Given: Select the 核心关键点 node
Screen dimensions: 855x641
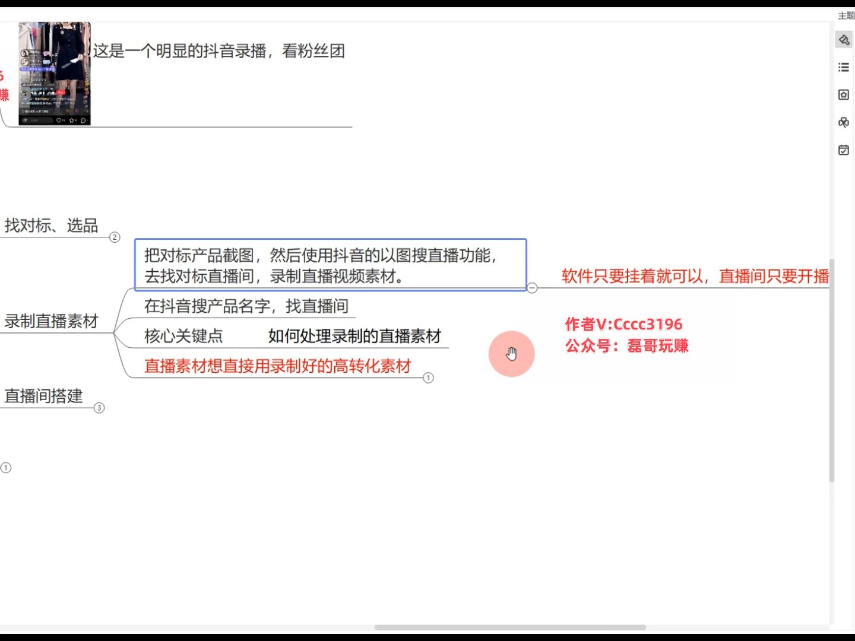Looking at the screenshot, I should (x=183, y=336).
